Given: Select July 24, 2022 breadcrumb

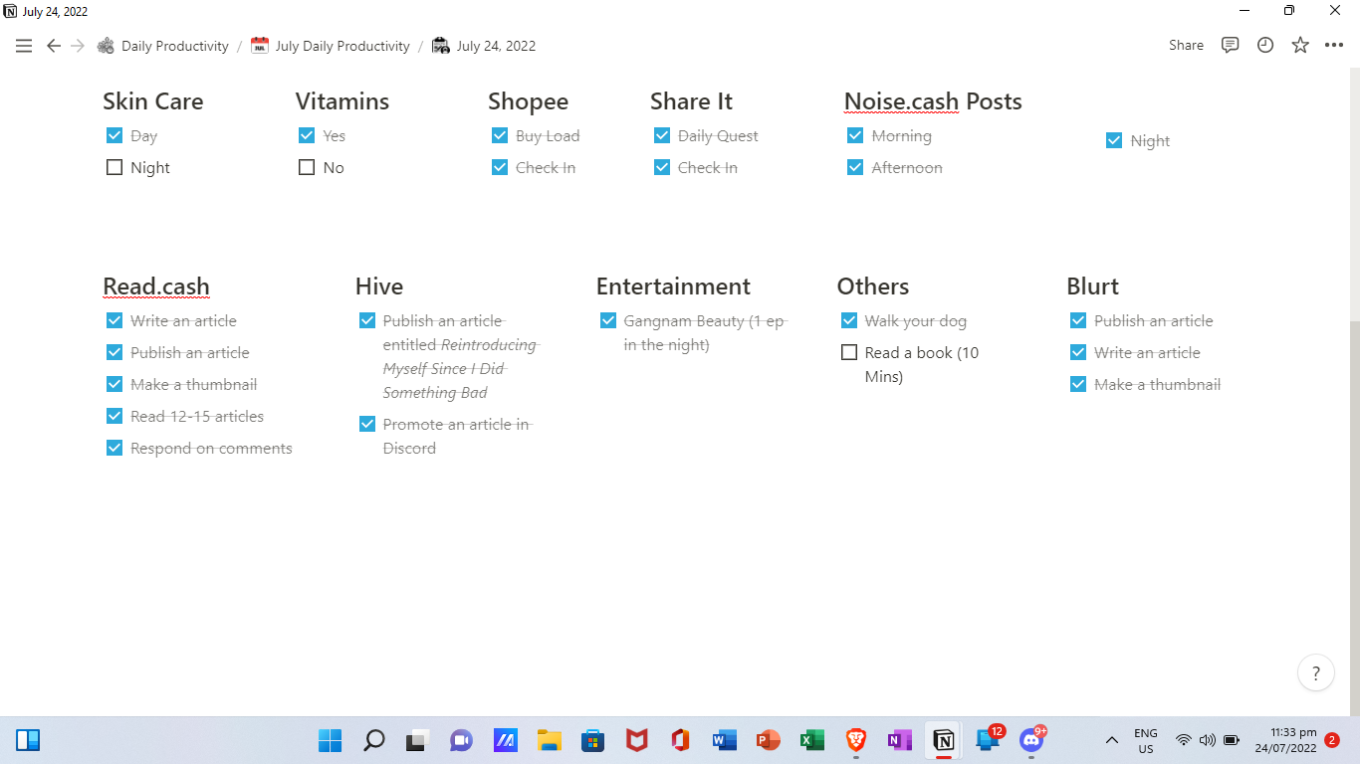Looking at the screenshot, I should 484,46.
